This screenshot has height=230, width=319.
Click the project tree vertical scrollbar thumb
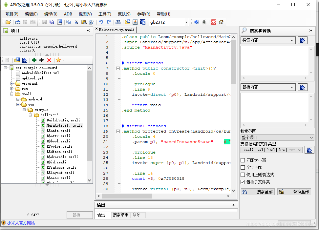(89, 116)
